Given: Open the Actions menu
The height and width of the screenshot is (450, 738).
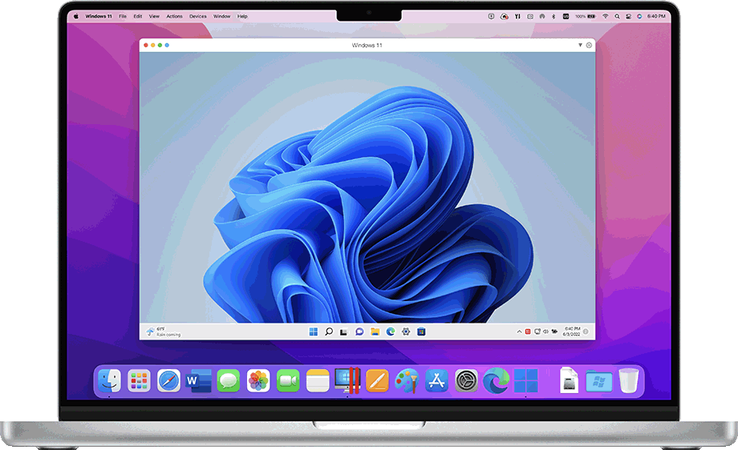Looking at the screenshot, I should tap(174, 16).
